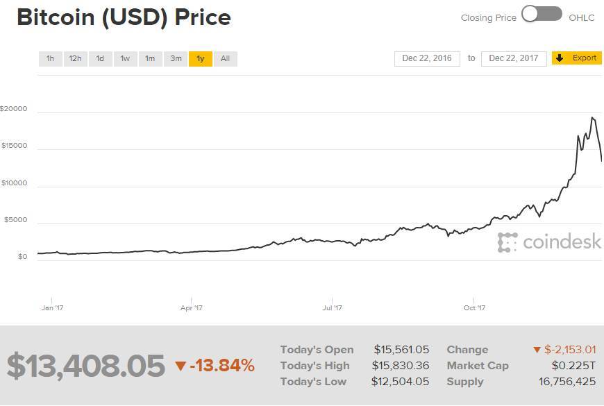This screenshot has width=604, height=406.
Task: Select the 1w time range
Action: click(x=125, y=59)
